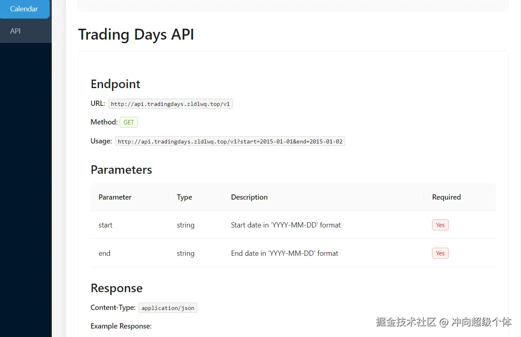Click the Type column header
The height and width of the screenshot is (337, 521).
pos(184,197)
